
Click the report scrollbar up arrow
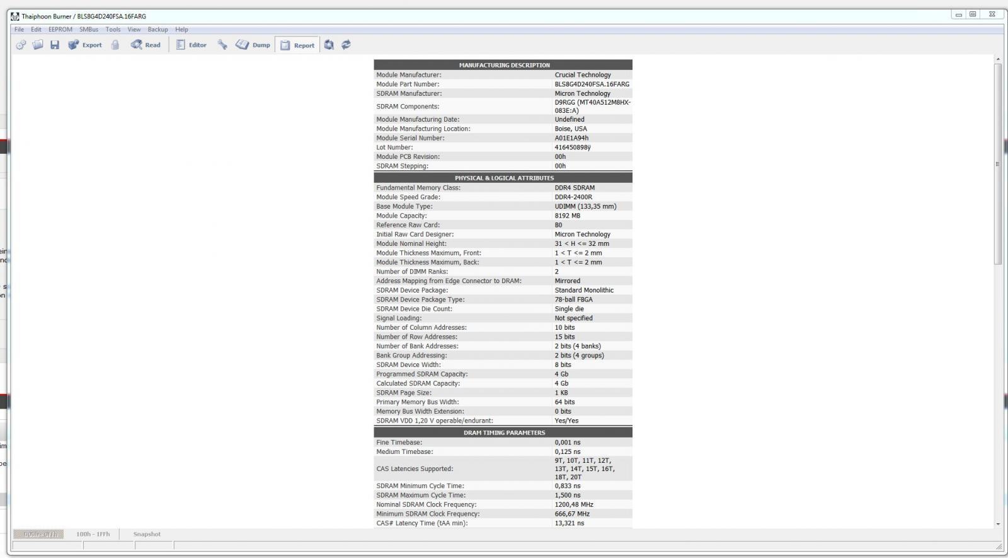[998, 59]
